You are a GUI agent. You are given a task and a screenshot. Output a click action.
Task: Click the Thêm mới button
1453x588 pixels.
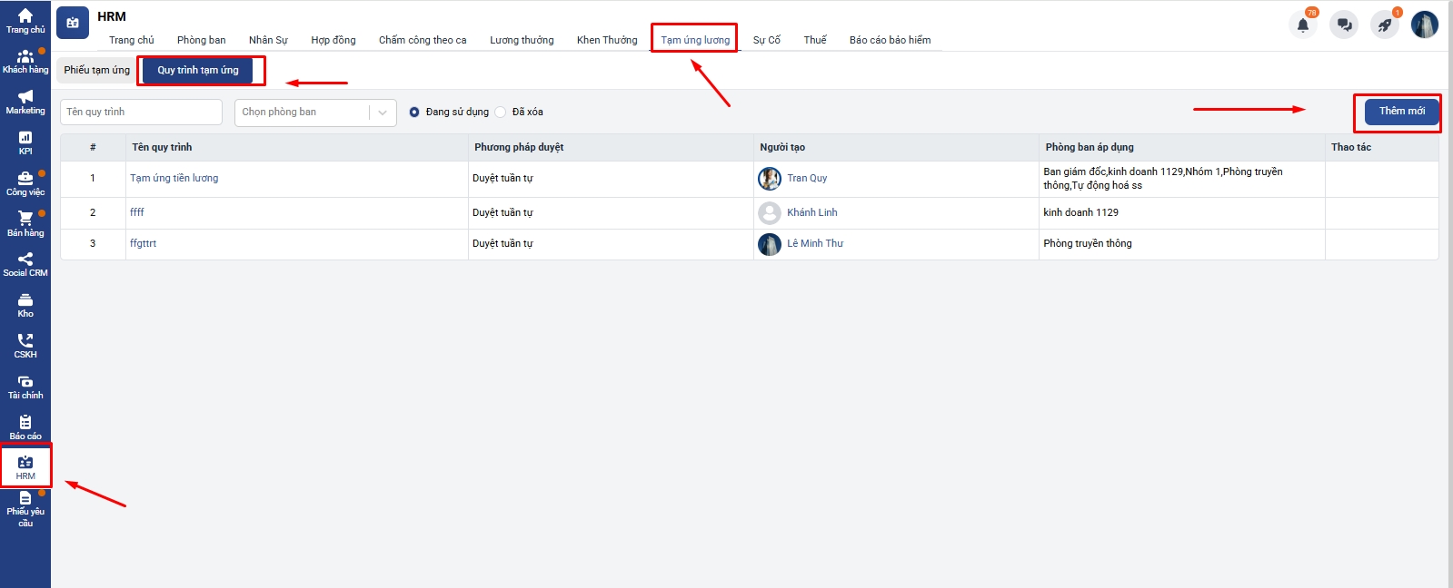click(x=1401, y=111)
